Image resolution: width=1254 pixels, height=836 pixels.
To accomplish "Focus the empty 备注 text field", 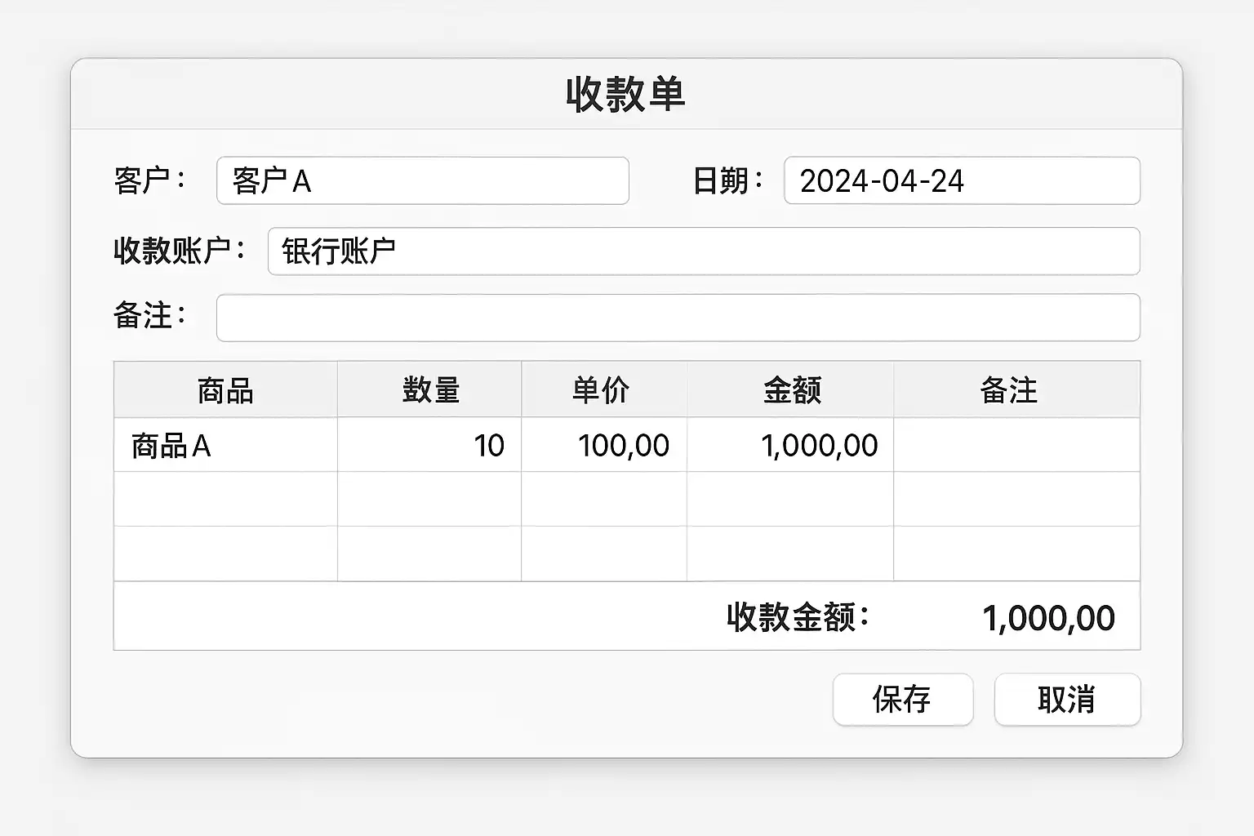I will pos(678,318).
